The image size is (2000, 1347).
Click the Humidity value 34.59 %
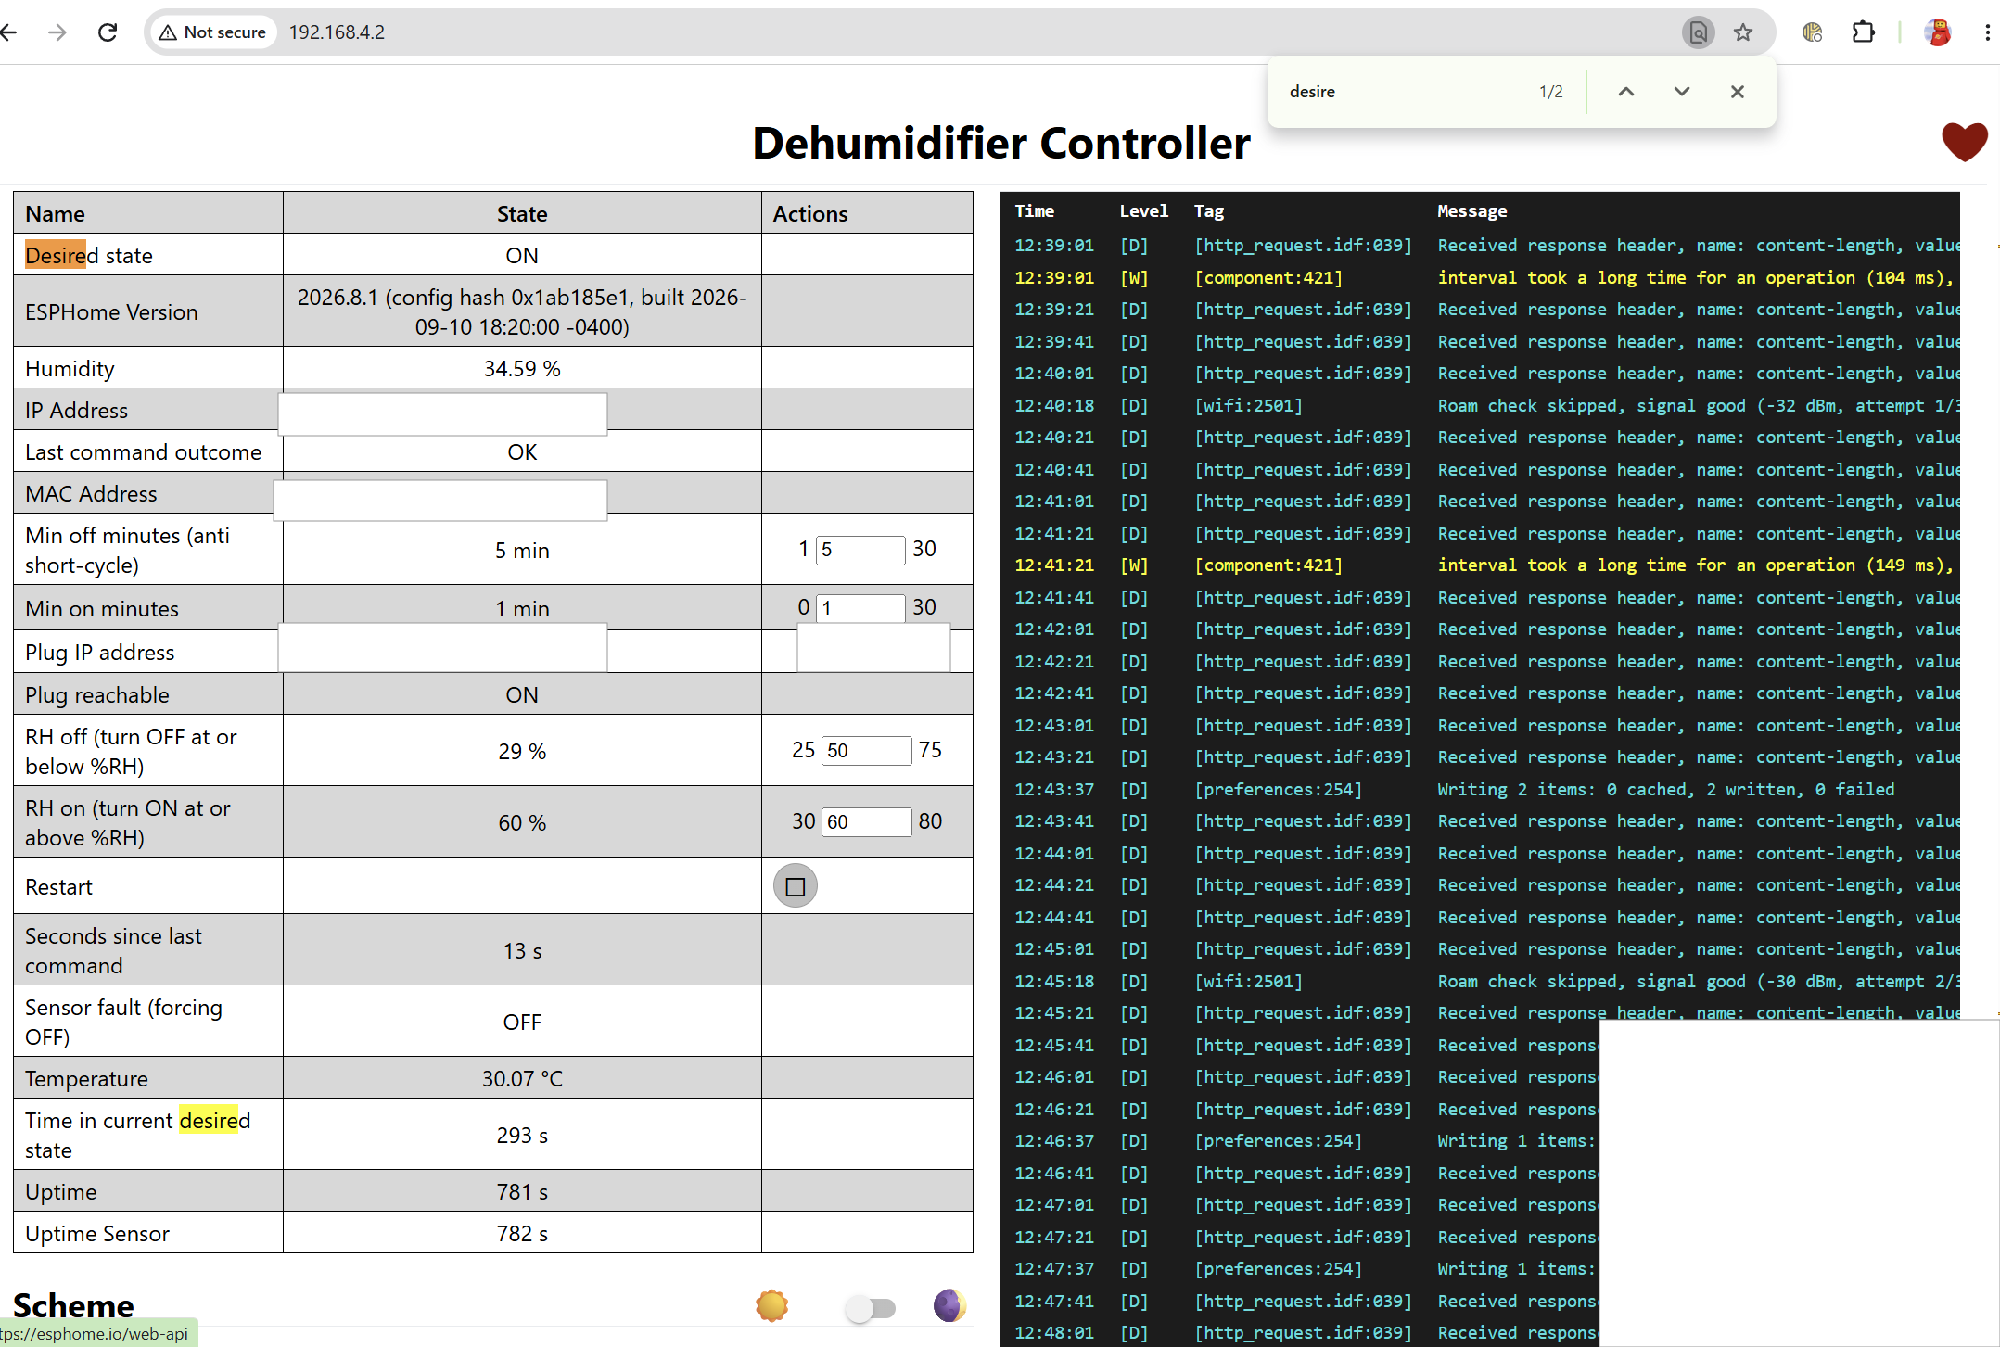(x=522, y=368)
